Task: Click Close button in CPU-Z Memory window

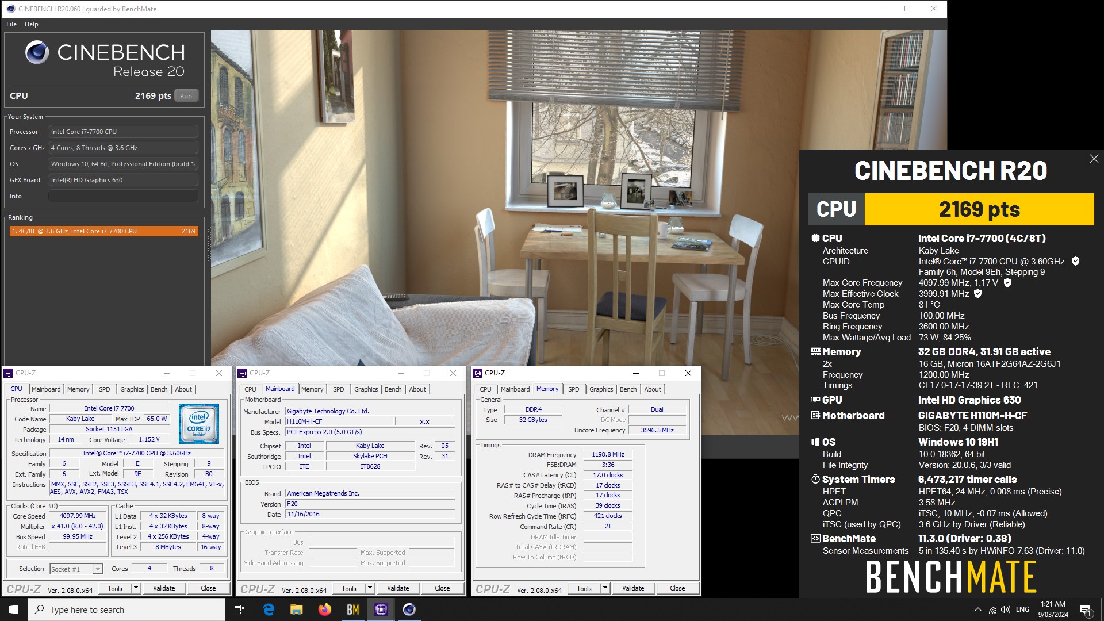Action: (677, 588)
